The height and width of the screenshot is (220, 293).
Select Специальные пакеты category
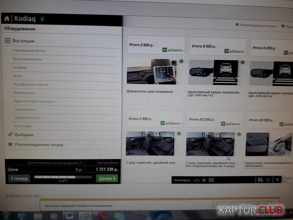point(29,51)
